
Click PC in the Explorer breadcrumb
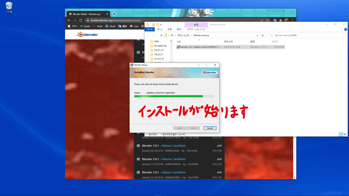tap(172, 35)
